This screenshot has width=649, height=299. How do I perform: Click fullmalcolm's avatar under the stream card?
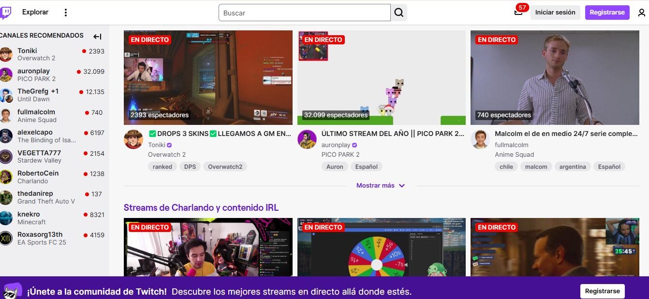pyautogui.click(x=480, y=139)
